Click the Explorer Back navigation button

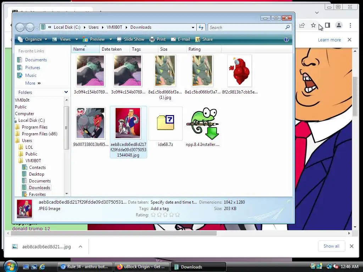(20, 28)
